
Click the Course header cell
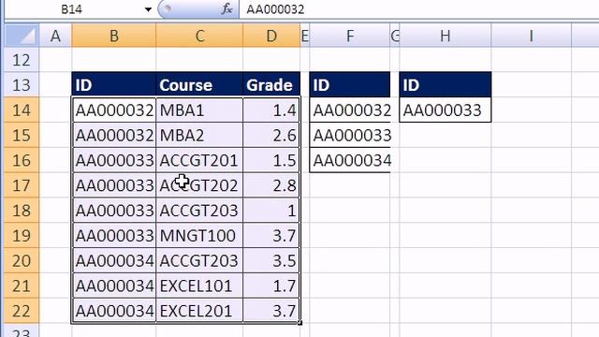click(199, 84)
